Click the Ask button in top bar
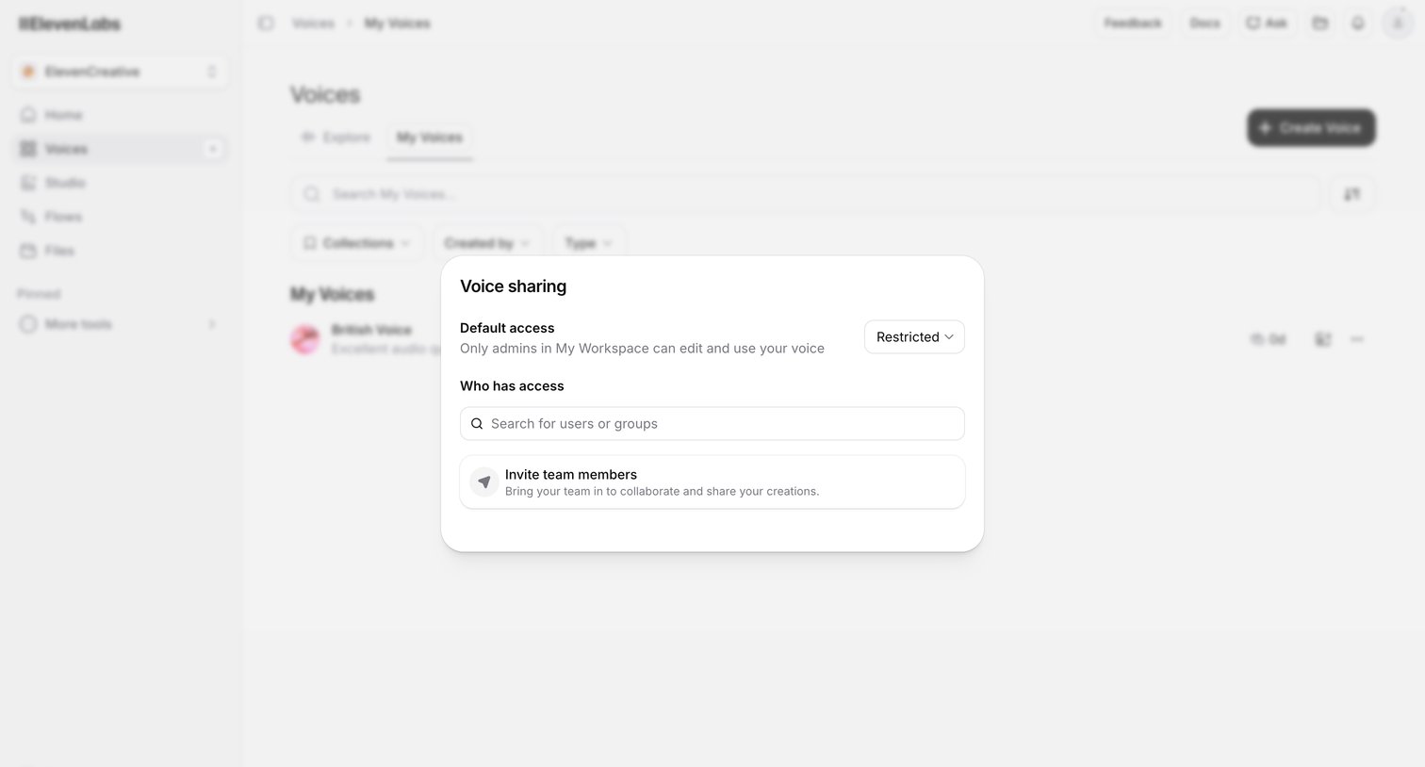The height and width of the screenshot is (767, 1425). point(1267,23)
